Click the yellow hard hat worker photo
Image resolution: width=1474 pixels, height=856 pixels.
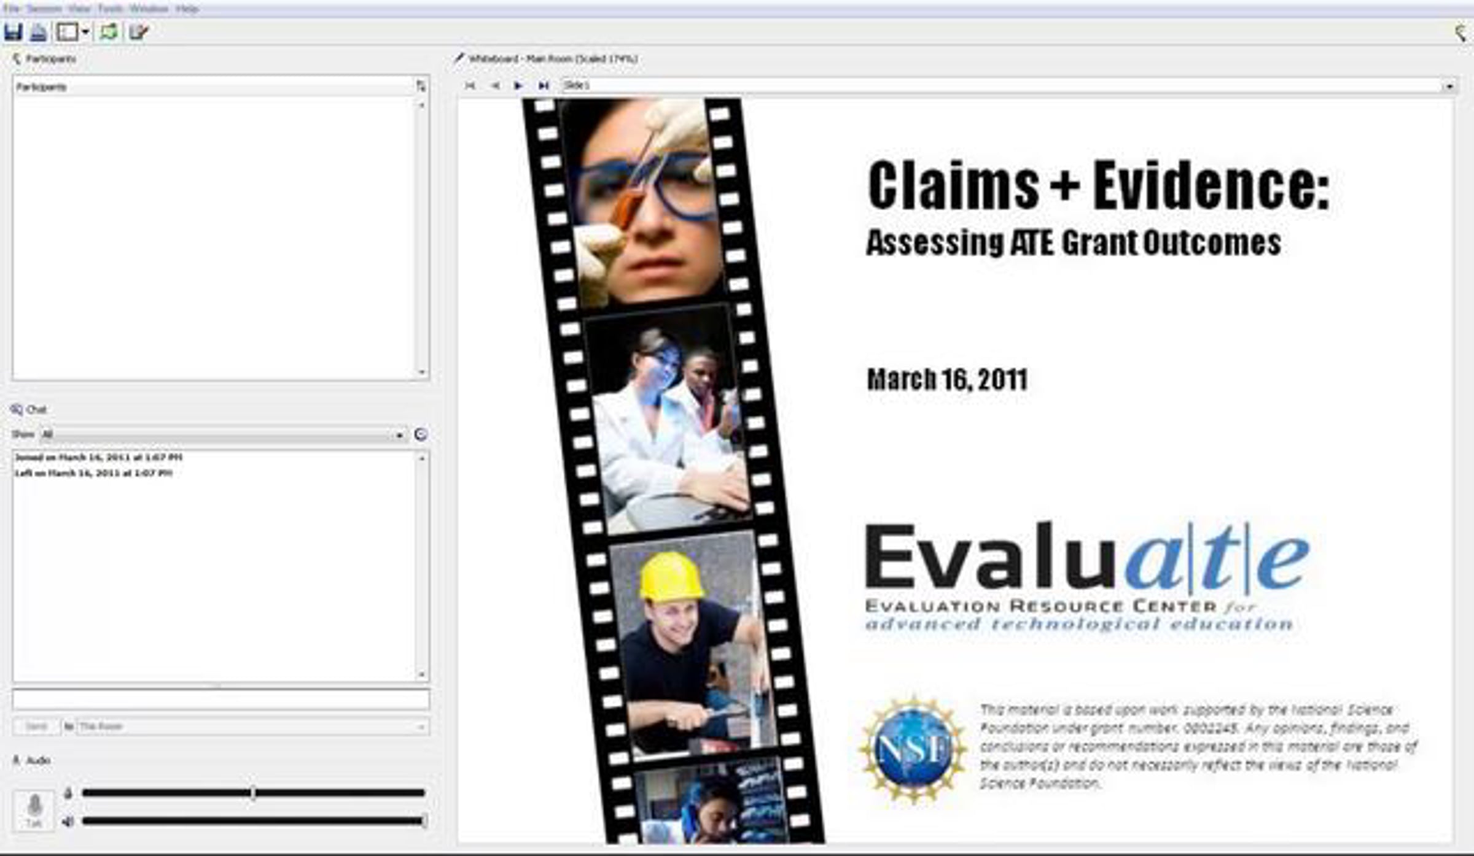click(x=689, y=646)
